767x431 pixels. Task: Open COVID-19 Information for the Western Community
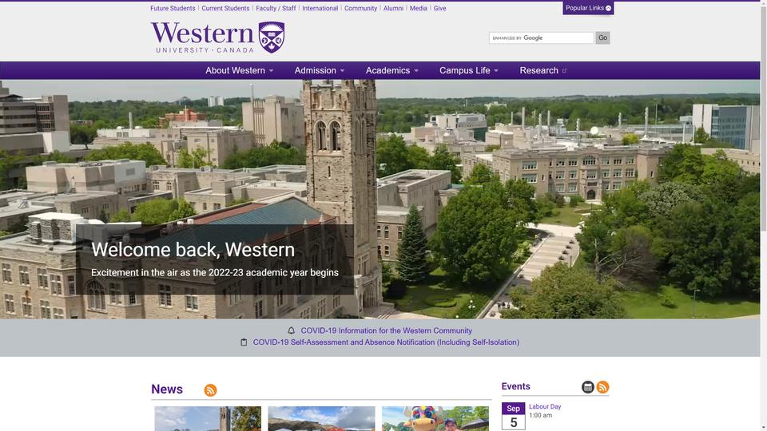[x=387, y=330]
